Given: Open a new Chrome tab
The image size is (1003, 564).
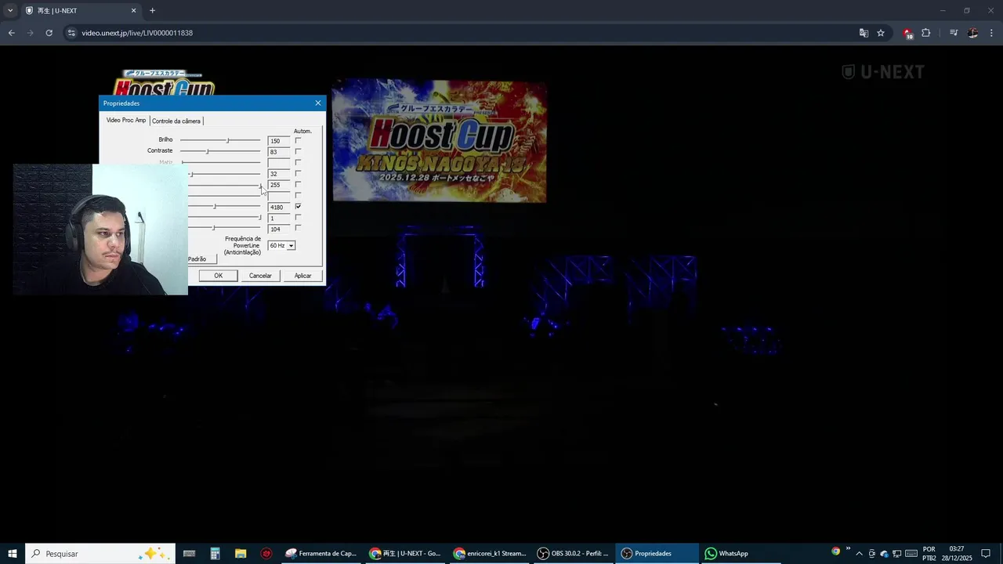Looking at the screenshot, I should [152, 10].
